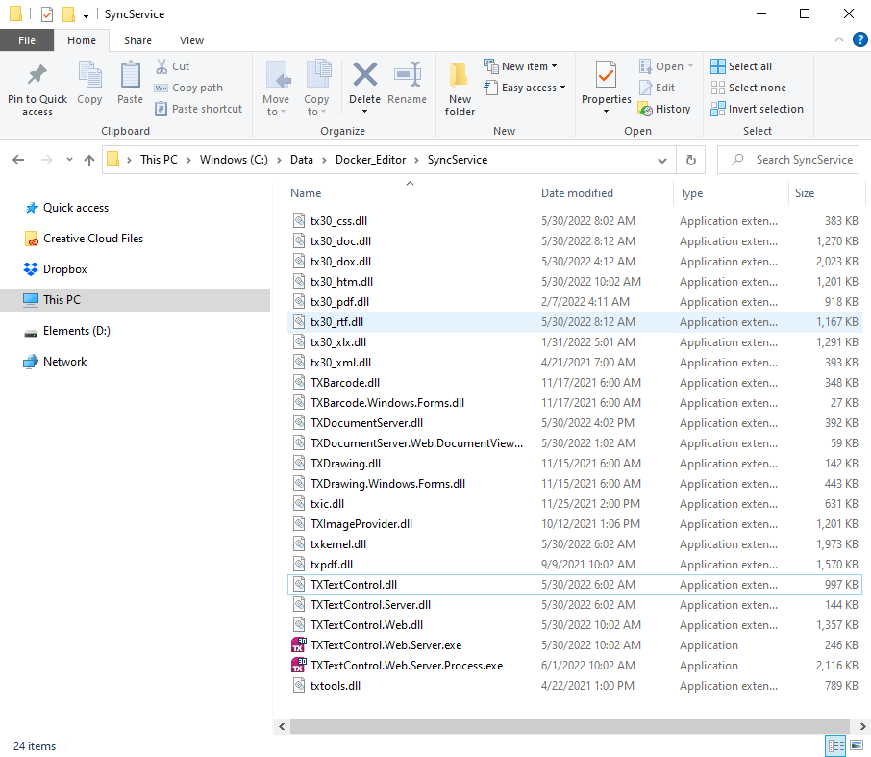Viewport: 871px width, 757px height.
Task: Click Invert selection command
Action: tap(758, 109)
